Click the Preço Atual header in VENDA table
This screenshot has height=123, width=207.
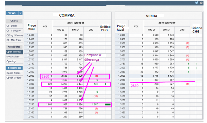[121, 28]
